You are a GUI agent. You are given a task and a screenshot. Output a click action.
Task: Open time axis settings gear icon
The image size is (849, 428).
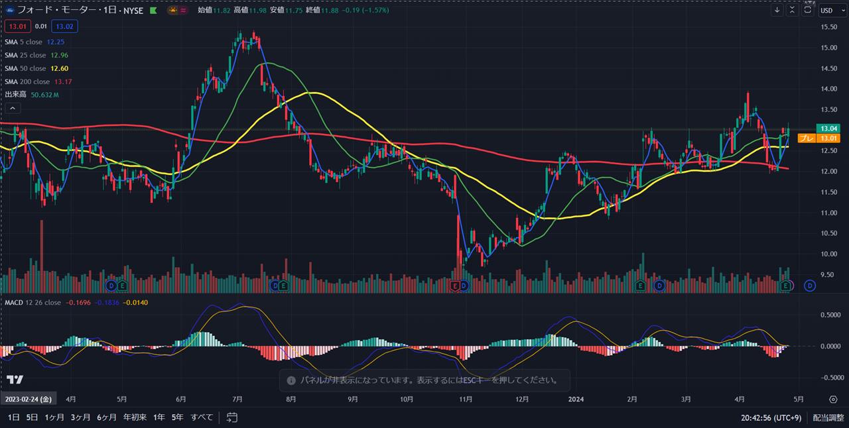click(x=833, y=400)
